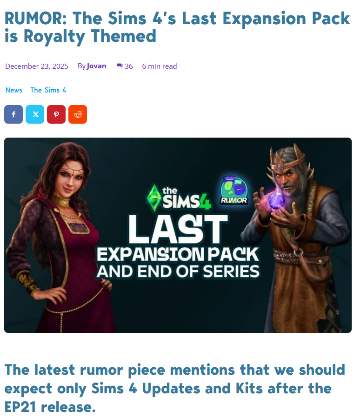Click the RUMOR article headline

click(x=177, y=27)
